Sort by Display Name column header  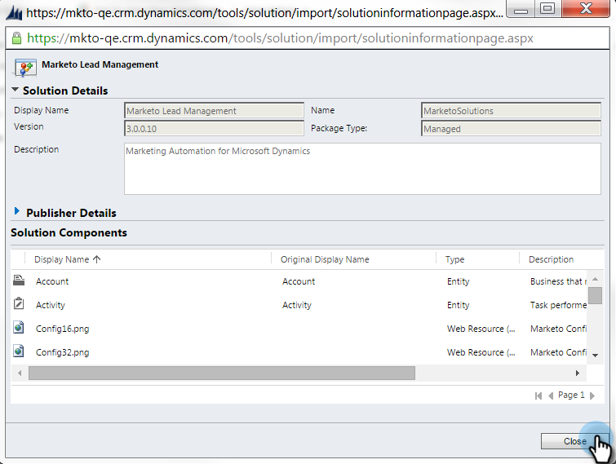click(x=62, y=259)
